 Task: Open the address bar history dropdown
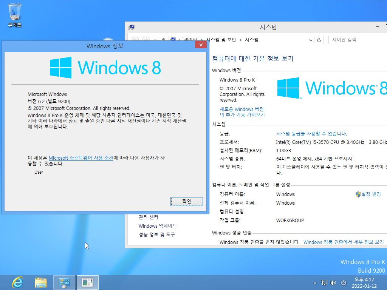tap(311, 40)
